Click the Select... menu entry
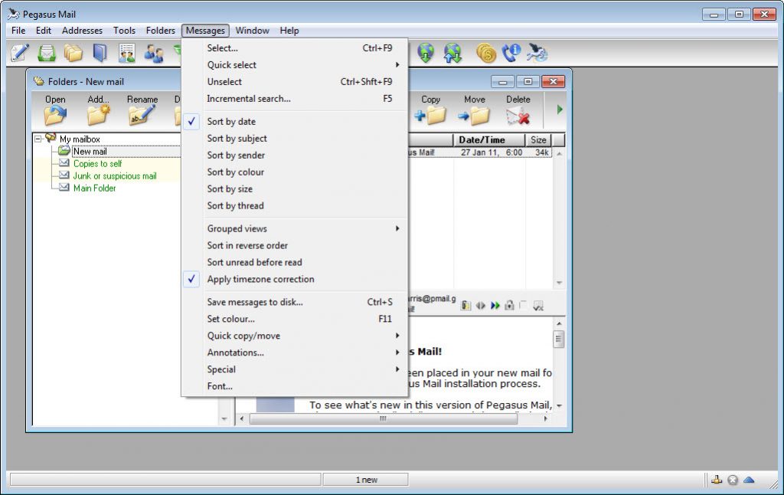This screenshot has width=784, height=495. coord(295,48)
